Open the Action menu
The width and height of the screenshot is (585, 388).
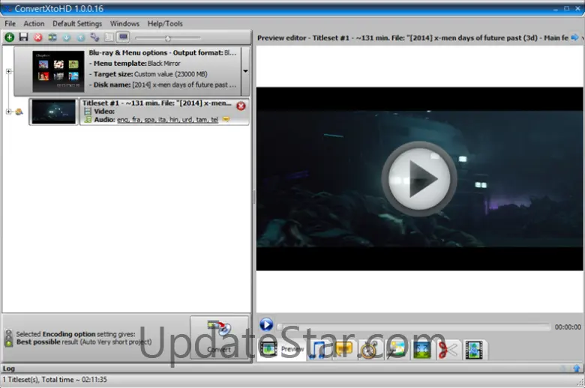click(34, 23)
